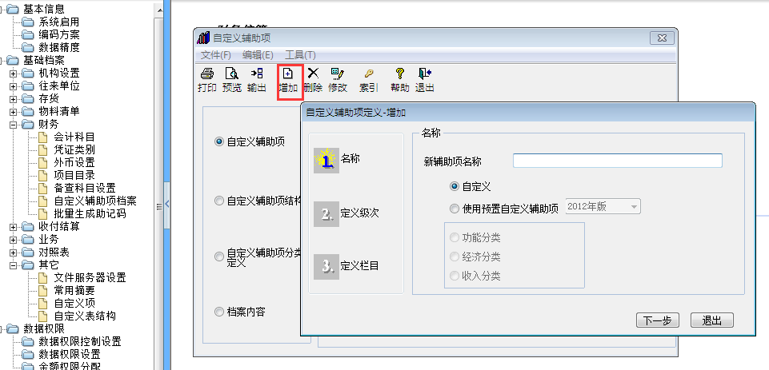Select the 基本信息 folder
The width and height of the screenshot is (769, 370).
[44, 9]
